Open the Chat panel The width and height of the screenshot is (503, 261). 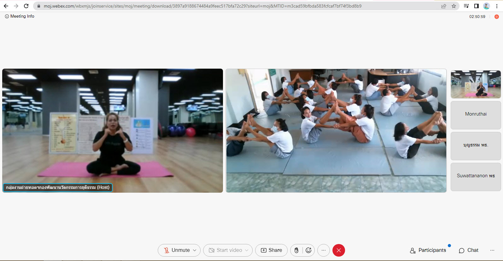point(469,250)
